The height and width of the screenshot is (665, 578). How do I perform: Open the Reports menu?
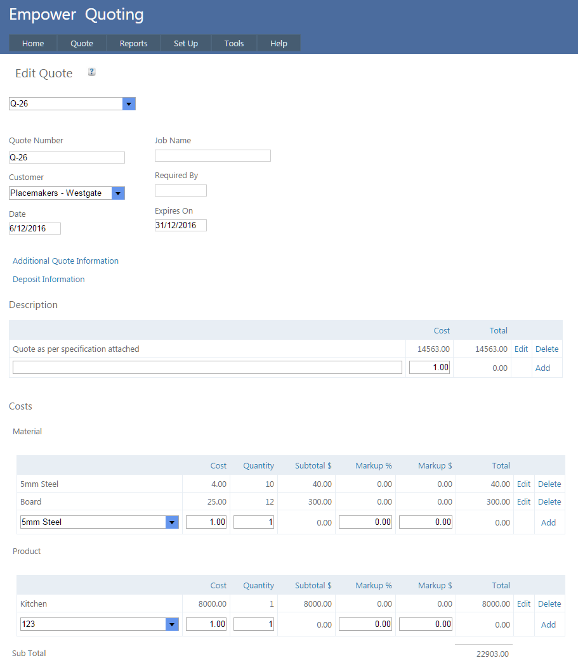133,43
